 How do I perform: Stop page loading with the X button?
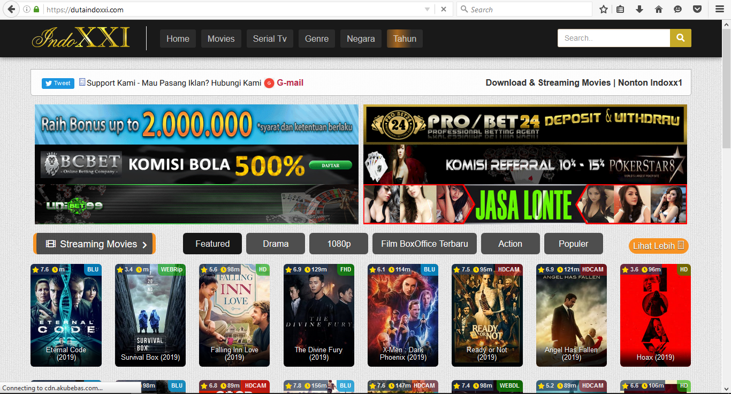click(444, 9)
